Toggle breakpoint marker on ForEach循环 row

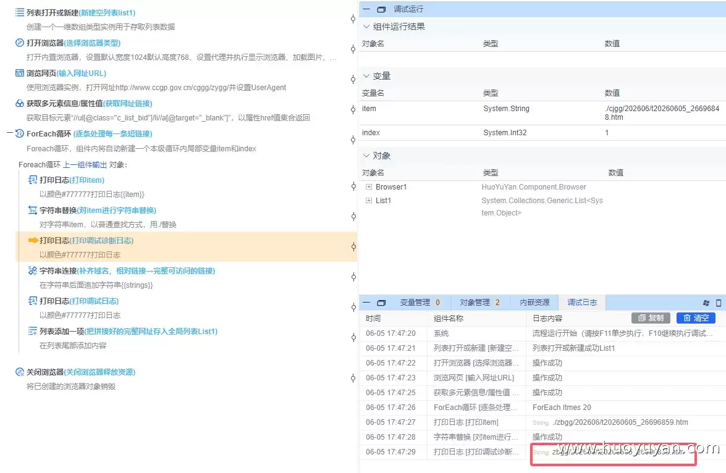point(353,140)
